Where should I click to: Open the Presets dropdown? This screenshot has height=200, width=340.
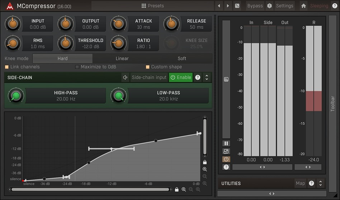pos(152,6)
